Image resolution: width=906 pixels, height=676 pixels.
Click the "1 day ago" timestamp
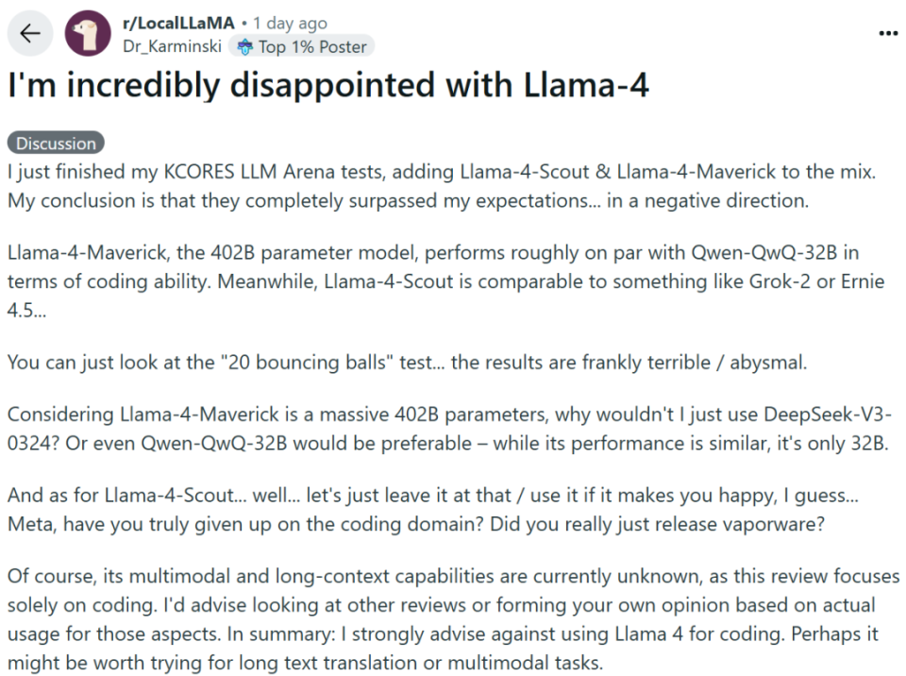290,24
